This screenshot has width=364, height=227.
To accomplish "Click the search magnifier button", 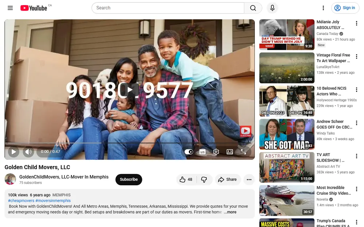I will [253, 8].
